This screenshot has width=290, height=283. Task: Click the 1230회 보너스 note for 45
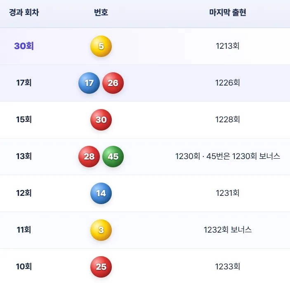tap(243, 156)
